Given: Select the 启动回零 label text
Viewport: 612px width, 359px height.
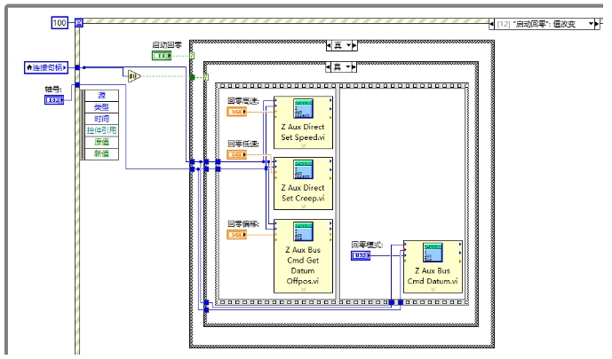Looking at the screenshot, I should (167, 45).
